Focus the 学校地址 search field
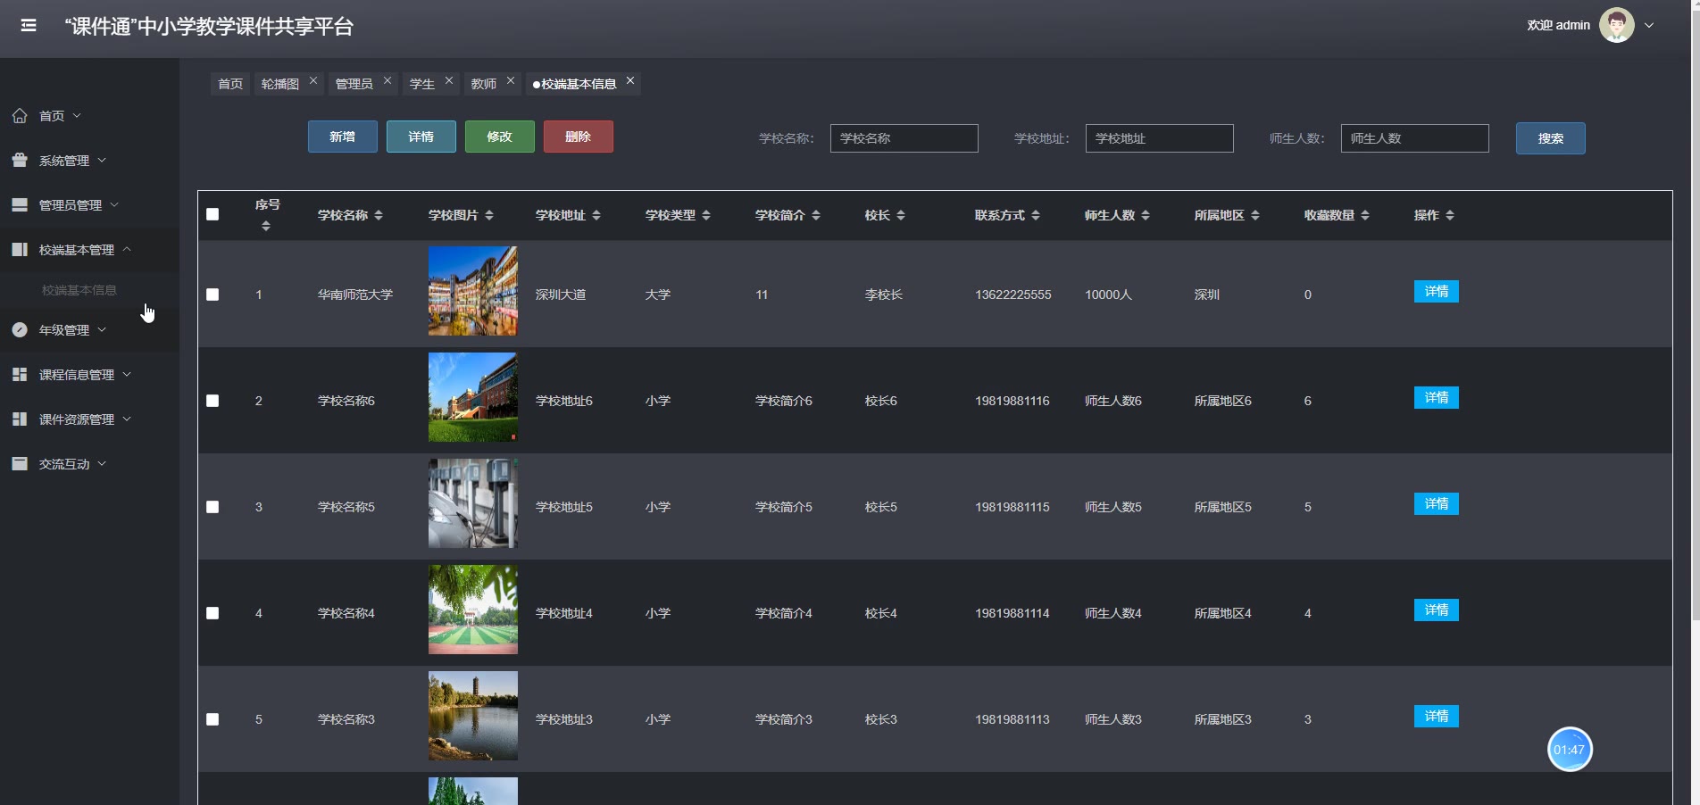This screenshot has height=805, width=1700. click(1160, 138)
